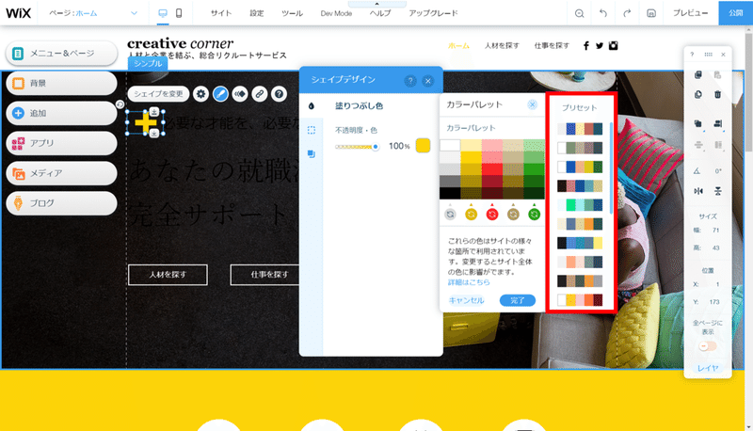Toggle show on all pages switch
The height and width of the screenshot is (431, 753).
click(x=708, y=346)
